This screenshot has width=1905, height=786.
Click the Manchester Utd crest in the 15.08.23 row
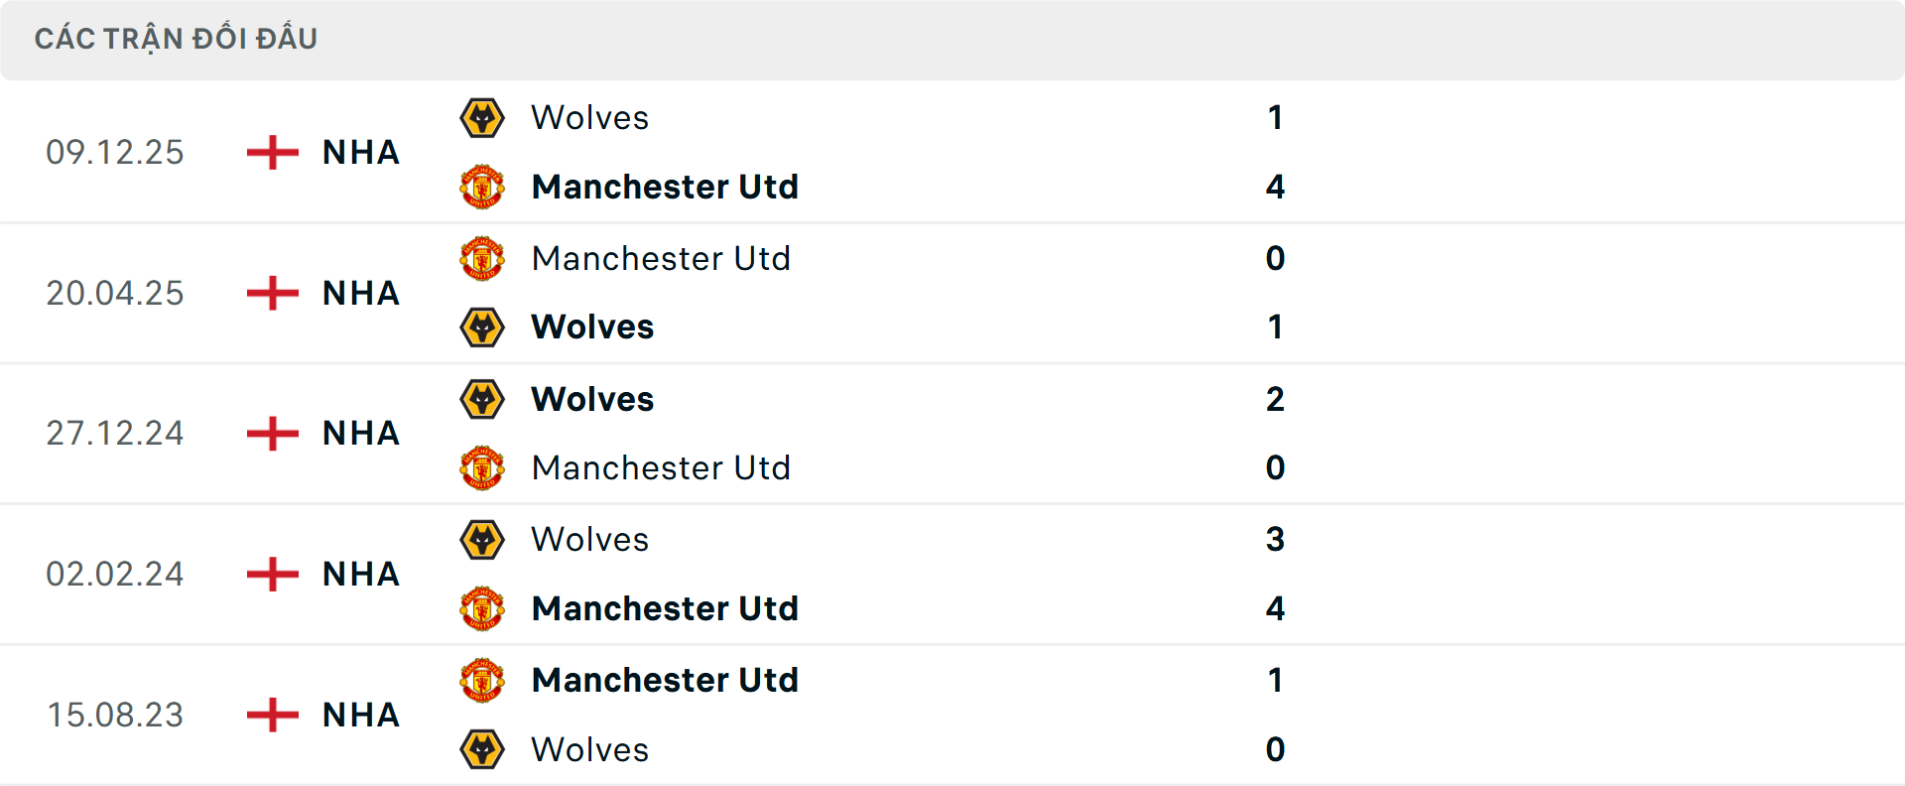[x=482, y=680]
